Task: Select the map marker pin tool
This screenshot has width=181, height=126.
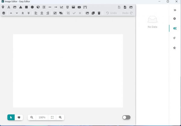Action: pos(3,7)
